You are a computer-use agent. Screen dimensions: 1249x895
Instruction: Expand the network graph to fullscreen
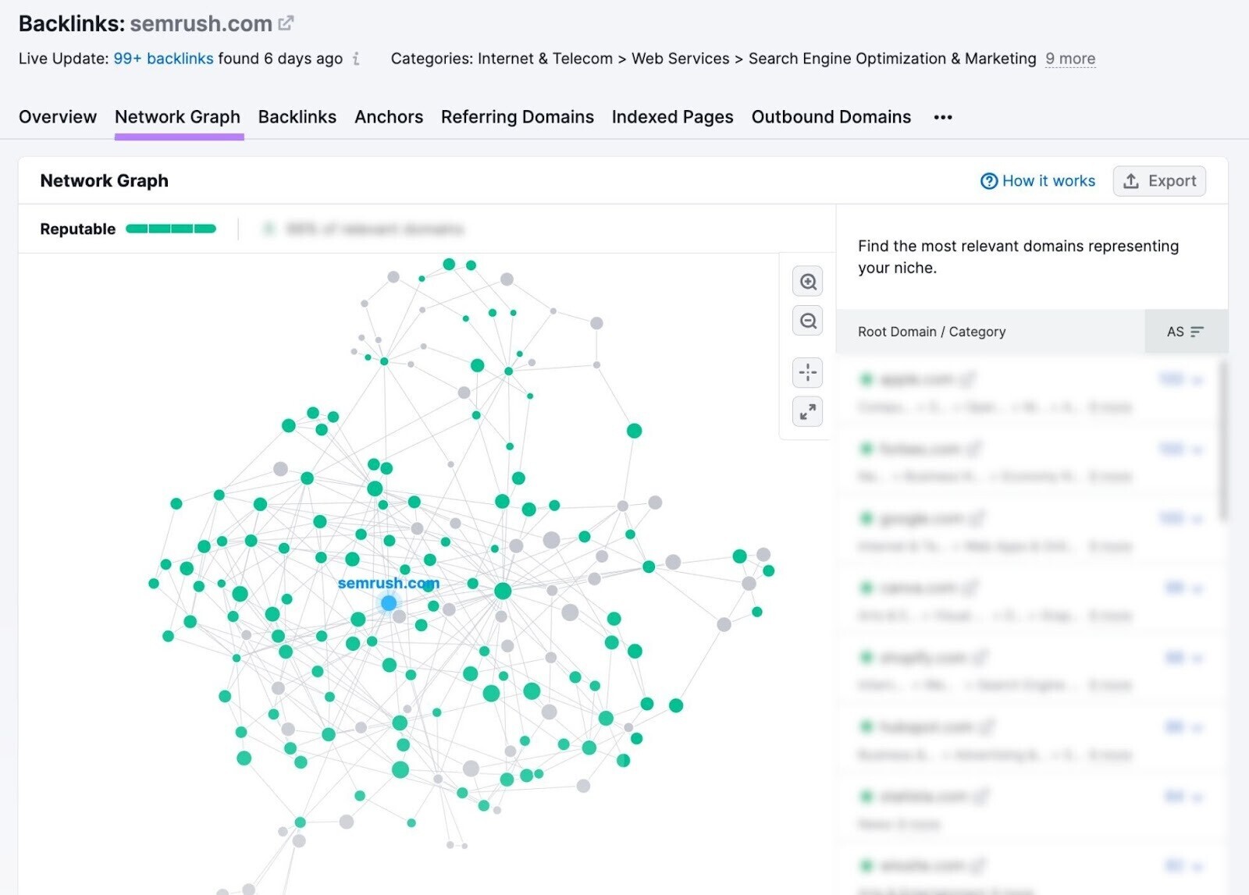(x=808, y=411)
